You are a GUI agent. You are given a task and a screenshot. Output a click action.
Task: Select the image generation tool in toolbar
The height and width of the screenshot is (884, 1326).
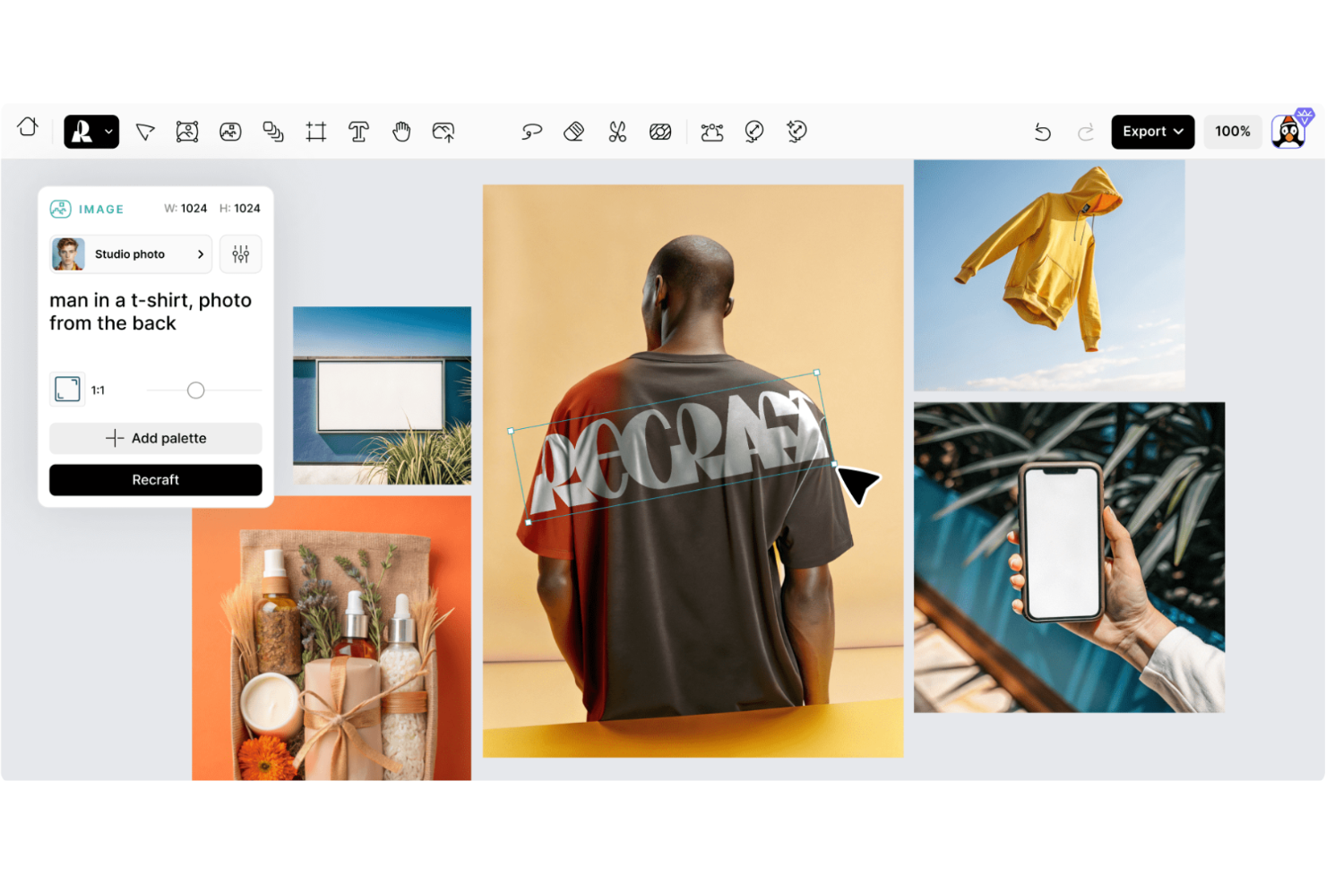230,133
